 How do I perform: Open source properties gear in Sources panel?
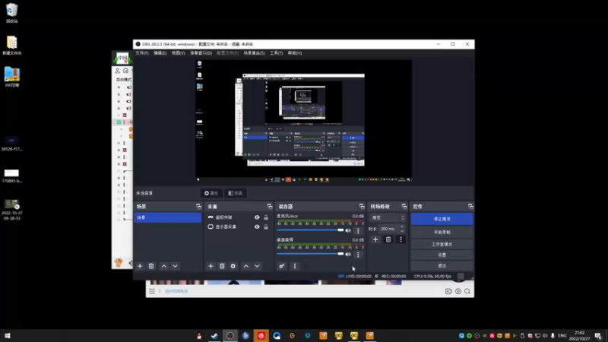coord(233,266)
